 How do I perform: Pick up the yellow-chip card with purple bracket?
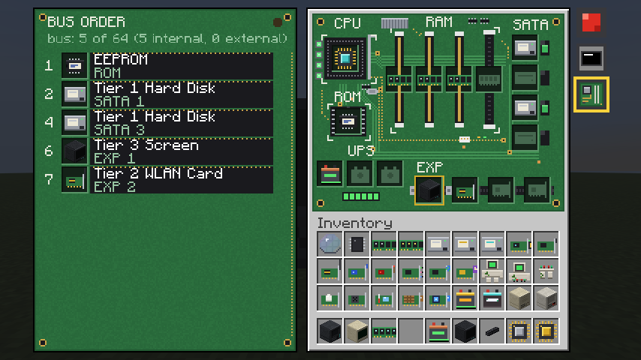click(465, 271)
